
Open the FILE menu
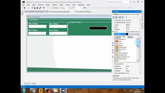pos(23,5)
